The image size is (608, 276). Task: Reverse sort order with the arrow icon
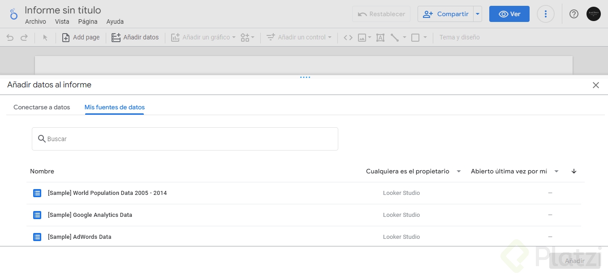tap(574, 171)
